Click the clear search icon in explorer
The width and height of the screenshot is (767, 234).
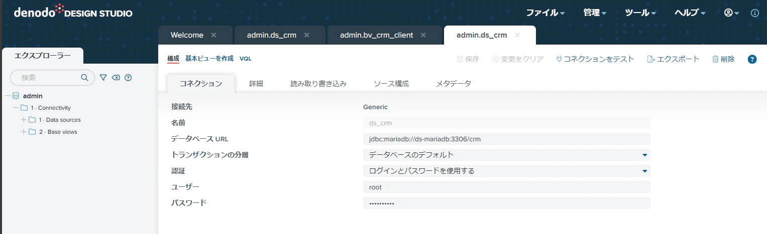click(116, 78)
